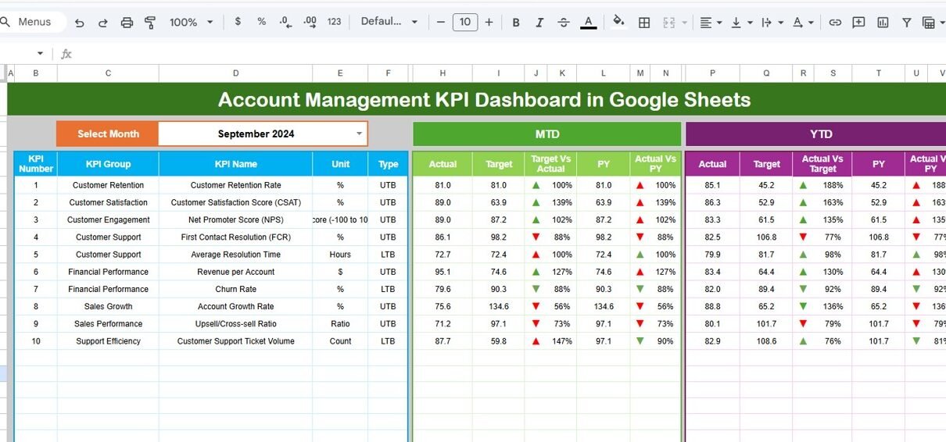Apply strikethrough formatting
This screenshot has width=946, height=442.
click(564, 23)
